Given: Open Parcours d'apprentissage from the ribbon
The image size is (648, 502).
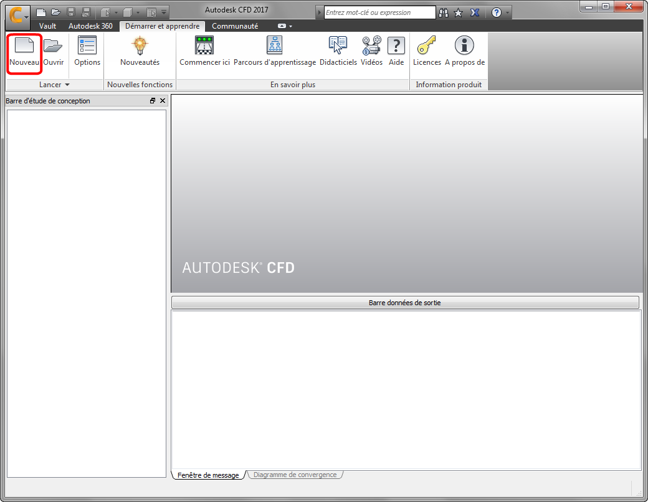Looking at the screenshot, I should click(x=274, y=51).
